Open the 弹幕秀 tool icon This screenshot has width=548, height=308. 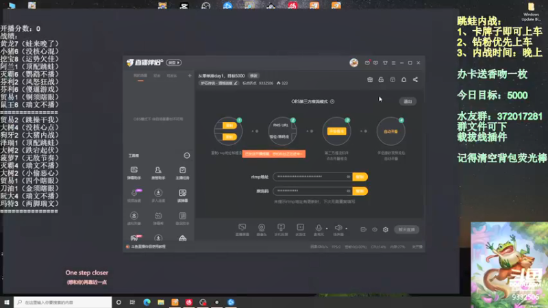click(x=158, y=218)
